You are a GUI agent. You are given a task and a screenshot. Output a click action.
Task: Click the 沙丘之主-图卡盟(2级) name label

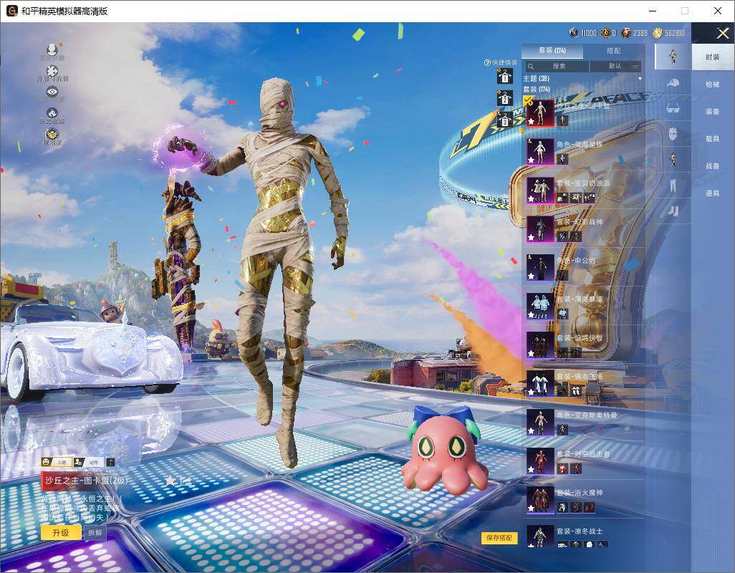click(86, 480)
